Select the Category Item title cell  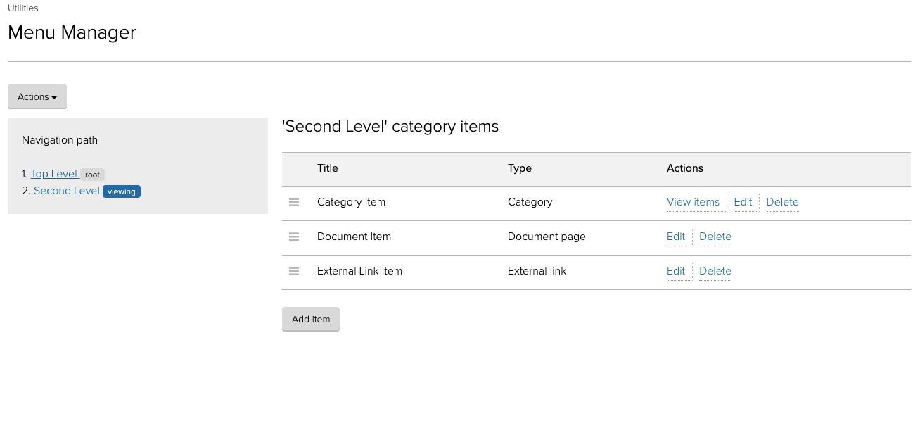[x=351, y=202]
